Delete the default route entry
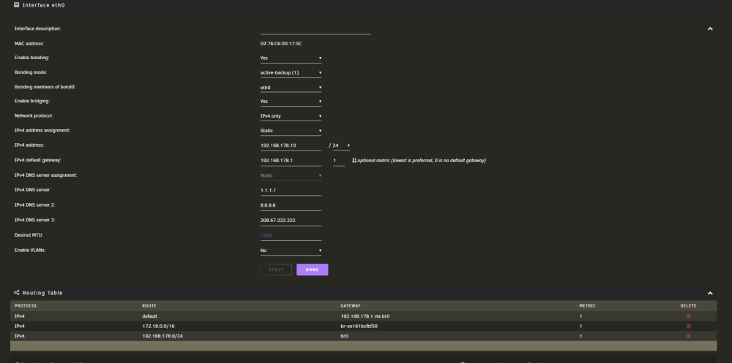The height and width of the screenshot is (363, 732). [x=688, y=316]
